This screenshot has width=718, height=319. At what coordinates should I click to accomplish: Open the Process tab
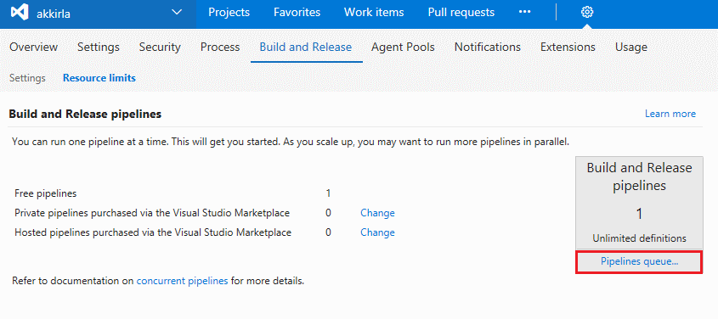pyautogui.click(x=220, y=47)
